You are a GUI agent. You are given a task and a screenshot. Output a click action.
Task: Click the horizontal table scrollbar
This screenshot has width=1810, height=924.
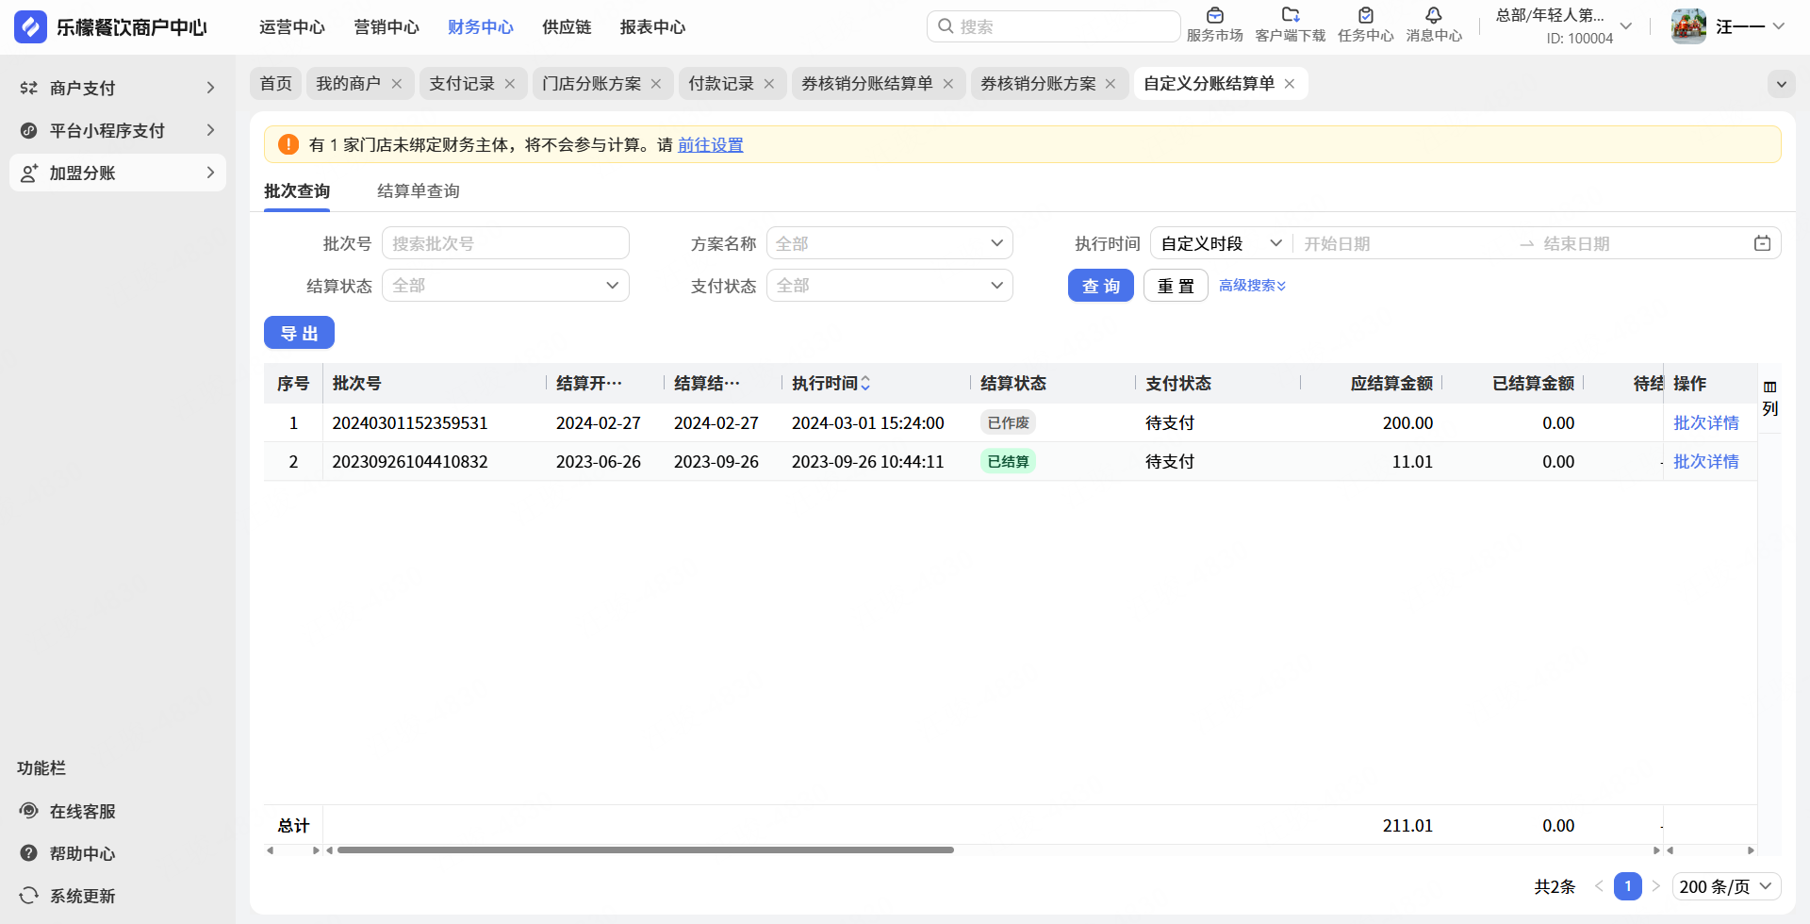645,850
